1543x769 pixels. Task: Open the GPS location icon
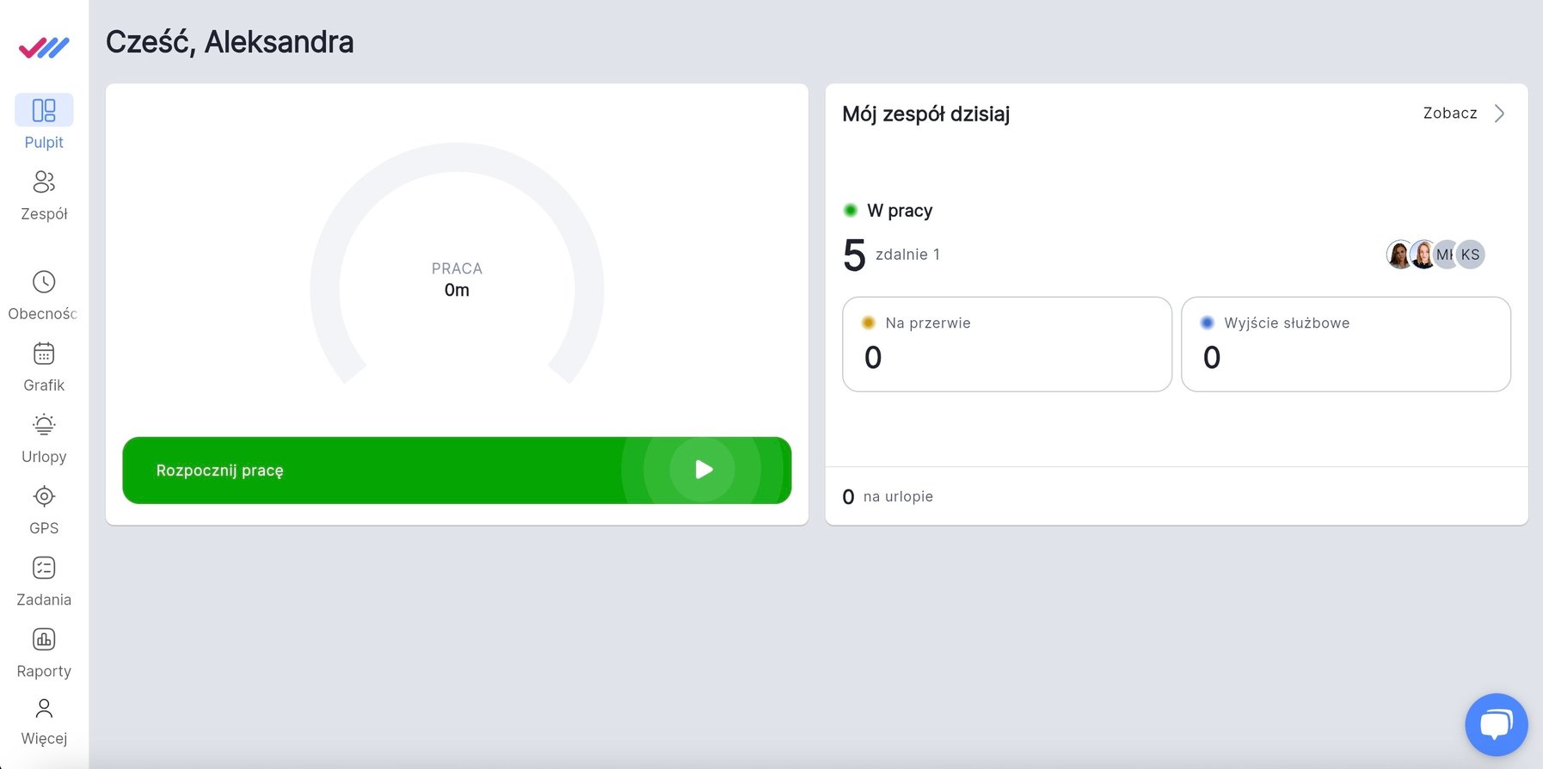pos(44,496)
